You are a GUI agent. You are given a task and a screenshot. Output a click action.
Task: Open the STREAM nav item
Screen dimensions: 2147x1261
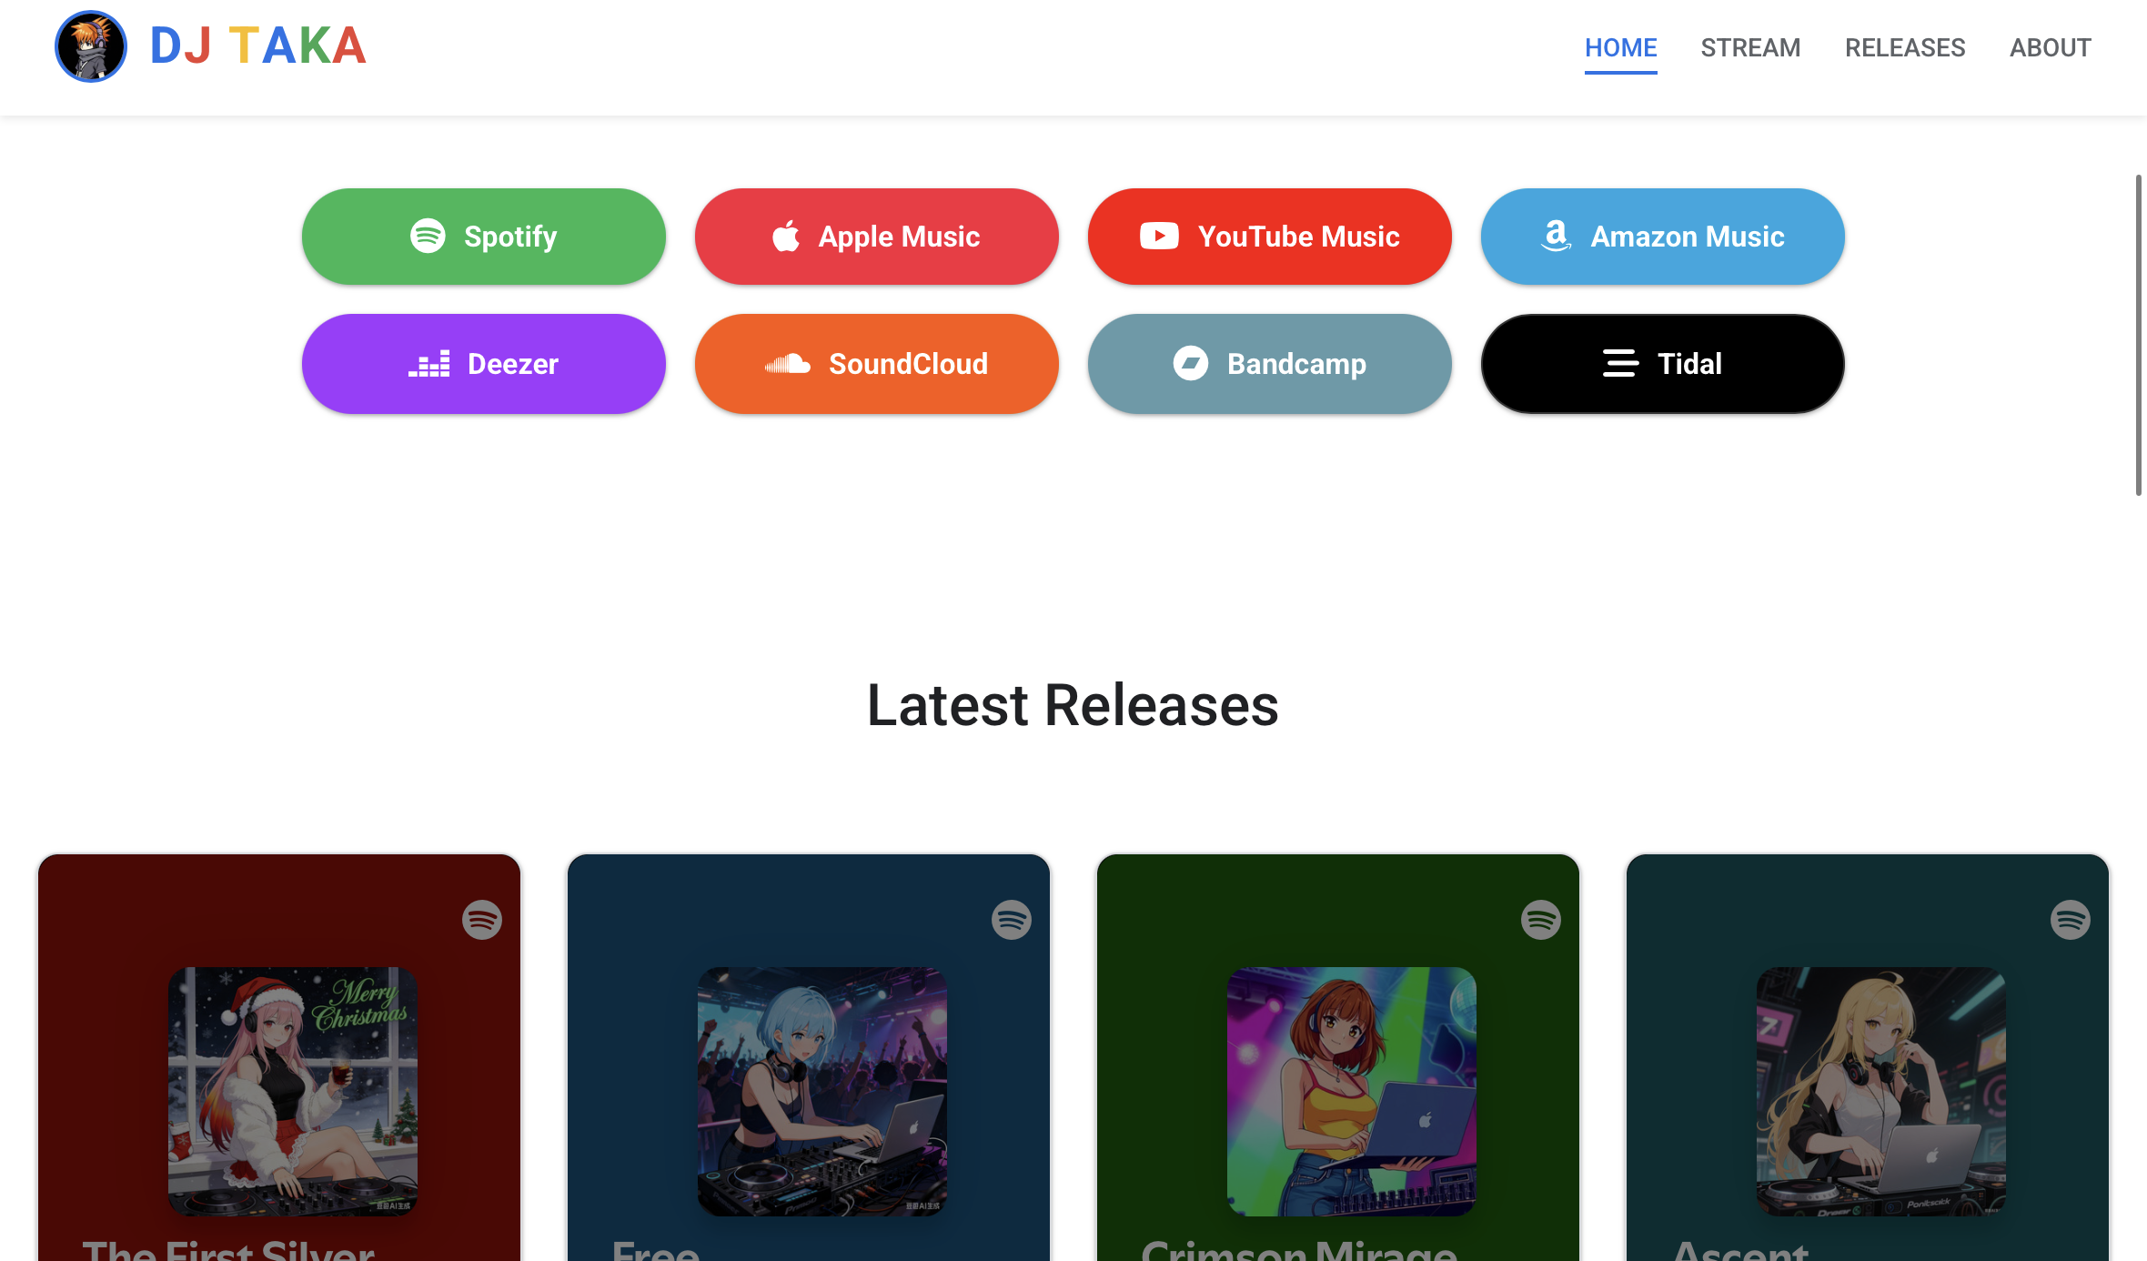point(1750,47)
